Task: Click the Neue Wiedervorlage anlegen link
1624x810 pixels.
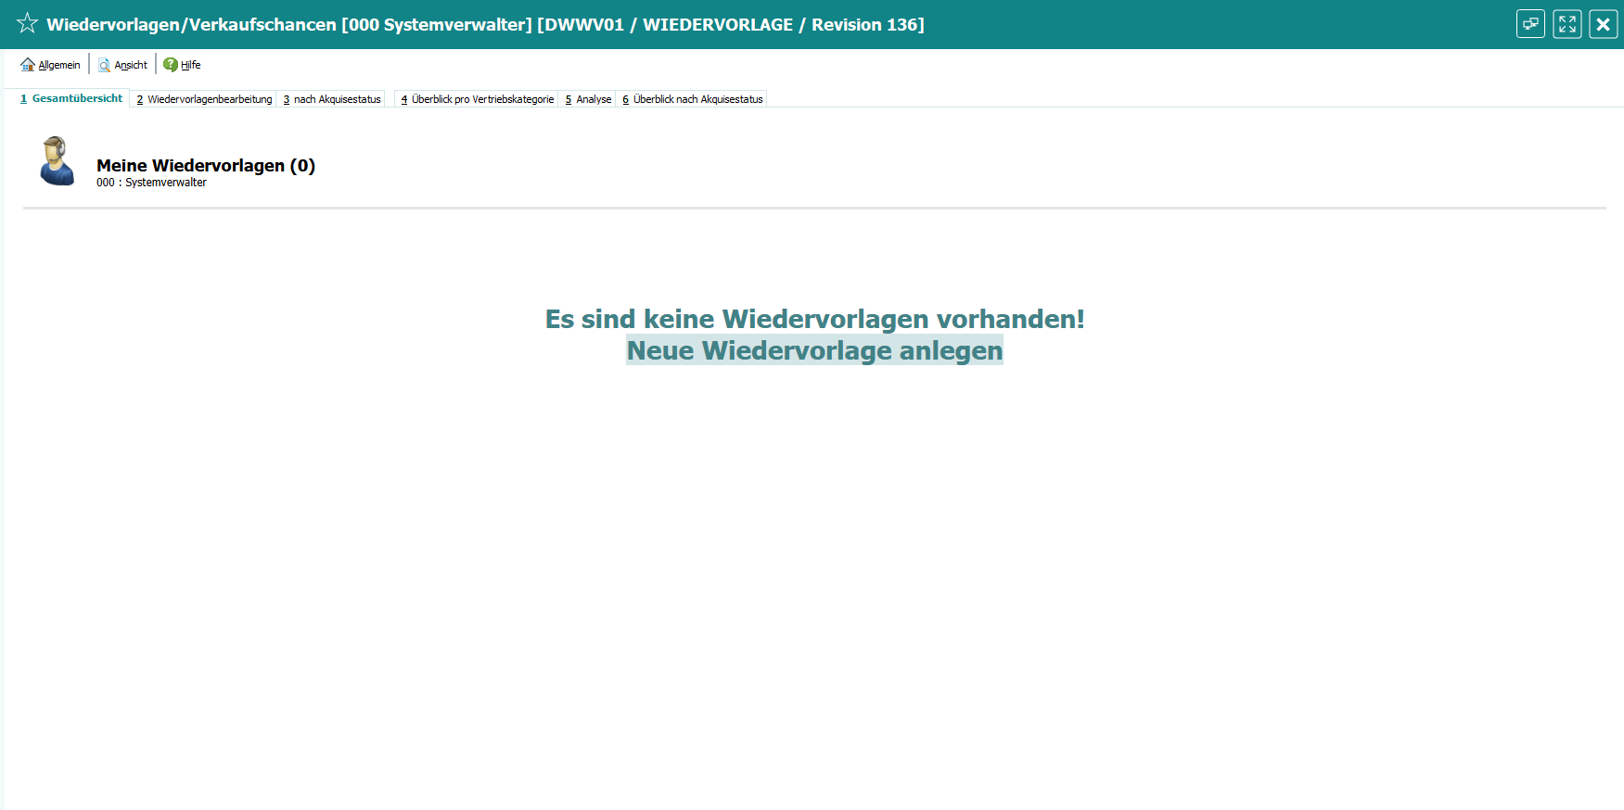Action: click(x=814, y=350)
